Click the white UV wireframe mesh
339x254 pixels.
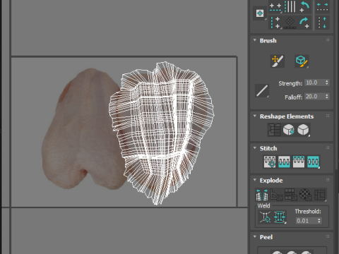click(162, 133)
